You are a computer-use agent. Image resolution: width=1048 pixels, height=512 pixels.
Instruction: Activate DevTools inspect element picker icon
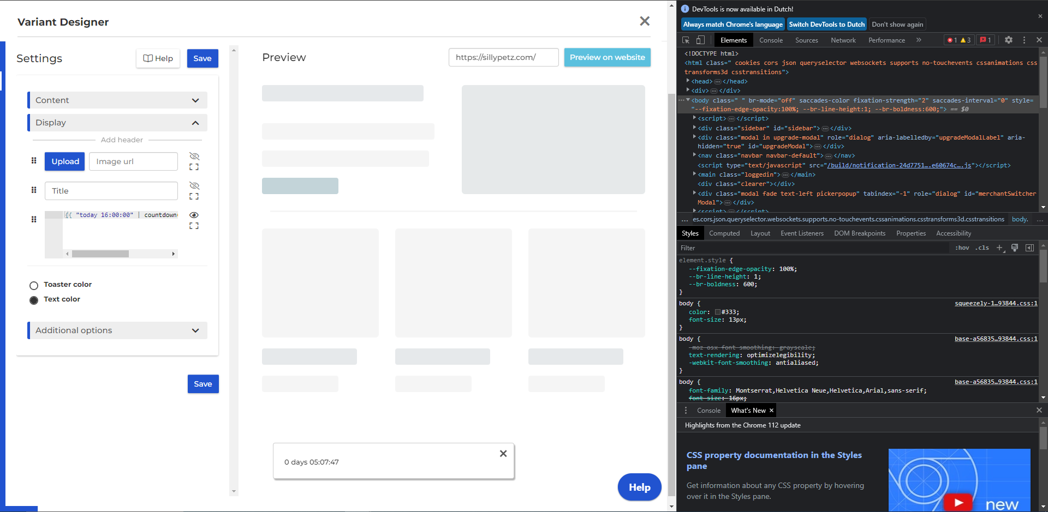686,40
